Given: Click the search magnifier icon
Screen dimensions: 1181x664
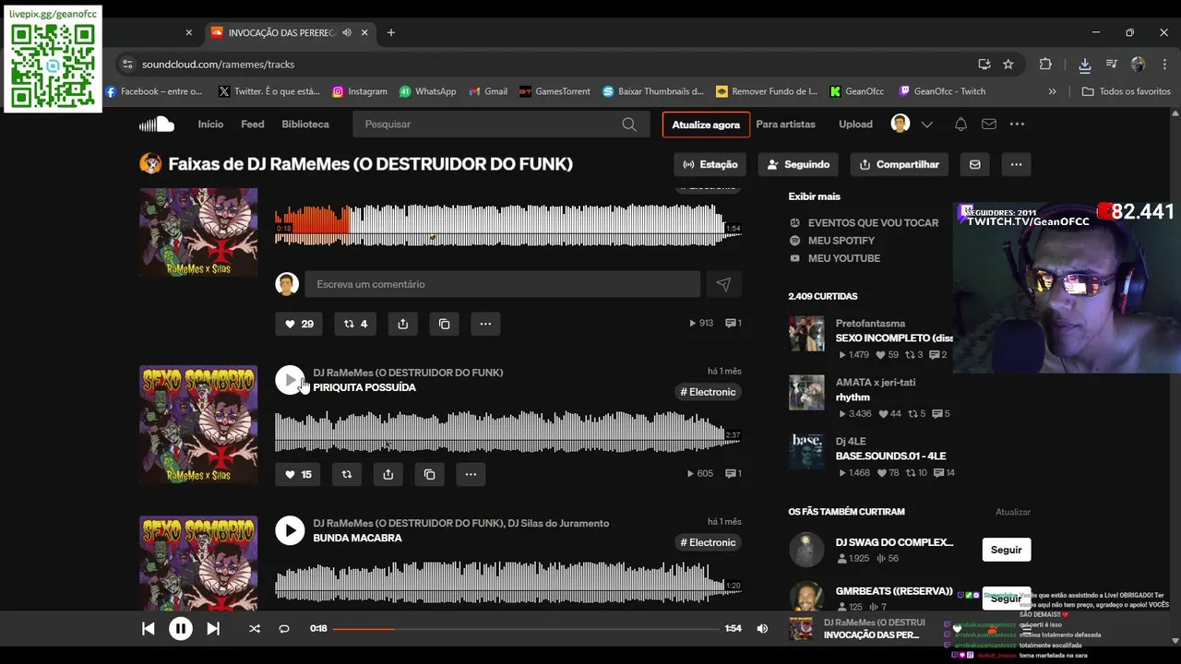Looking at the screenshot, I should (x=629, y=125).
